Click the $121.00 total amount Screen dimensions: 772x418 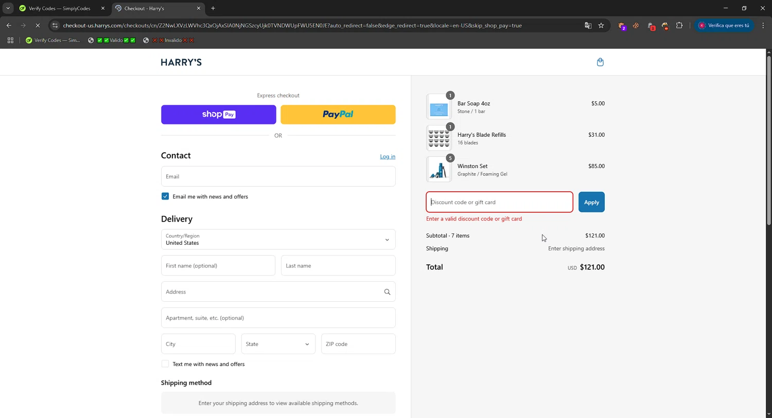click(592, 267)
